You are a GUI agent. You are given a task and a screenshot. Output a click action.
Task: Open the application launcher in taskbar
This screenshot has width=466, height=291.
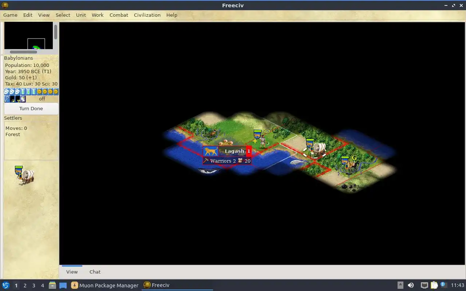coord(6,285)
